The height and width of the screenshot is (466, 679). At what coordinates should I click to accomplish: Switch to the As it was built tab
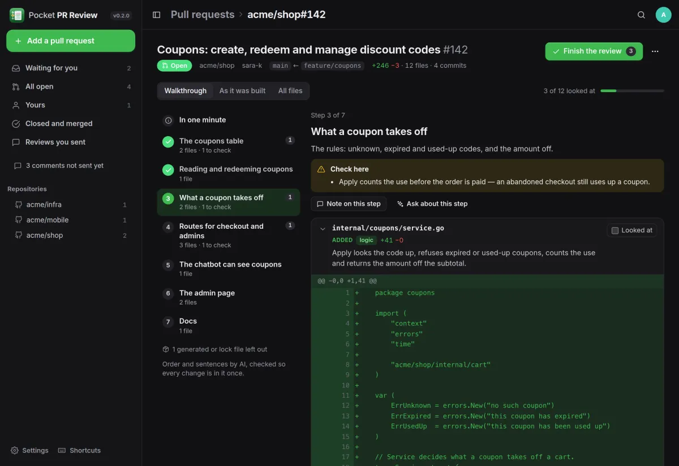pyautogui.click(x=242, y=91)
